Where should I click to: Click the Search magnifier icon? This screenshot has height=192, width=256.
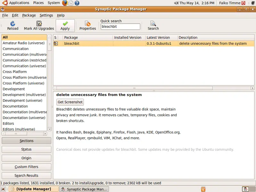[153, 24]
